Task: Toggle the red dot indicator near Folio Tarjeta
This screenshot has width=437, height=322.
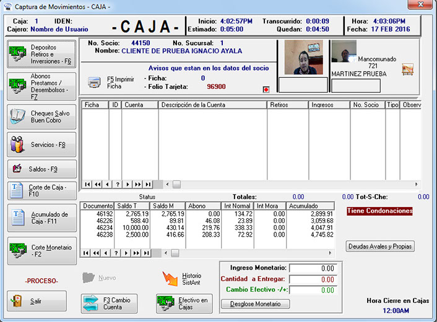Action: 266,89
